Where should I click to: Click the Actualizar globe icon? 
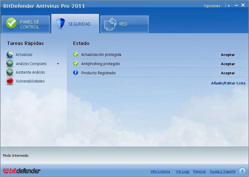pos(10,55)
